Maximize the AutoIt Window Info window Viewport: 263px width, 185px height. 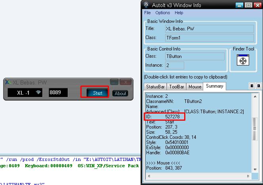[x=248, y=5]
